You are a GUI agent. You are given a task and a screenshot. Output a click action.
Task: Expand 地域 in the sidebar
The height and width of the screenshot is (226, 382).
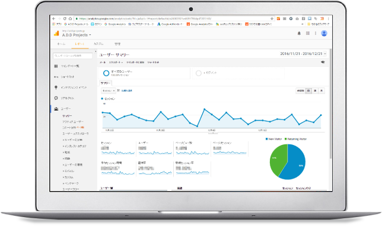pyautogui.click(x=66, y=153)
